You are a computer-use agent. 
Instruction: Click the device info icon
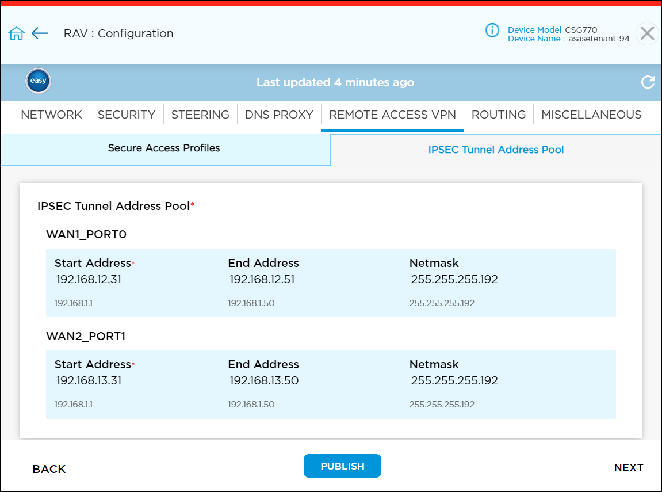click(x=492, y=31)
